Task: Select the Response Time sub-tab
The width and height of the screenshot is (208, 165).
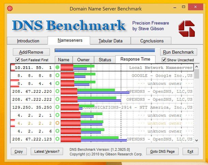Action: tap(135, 59)
